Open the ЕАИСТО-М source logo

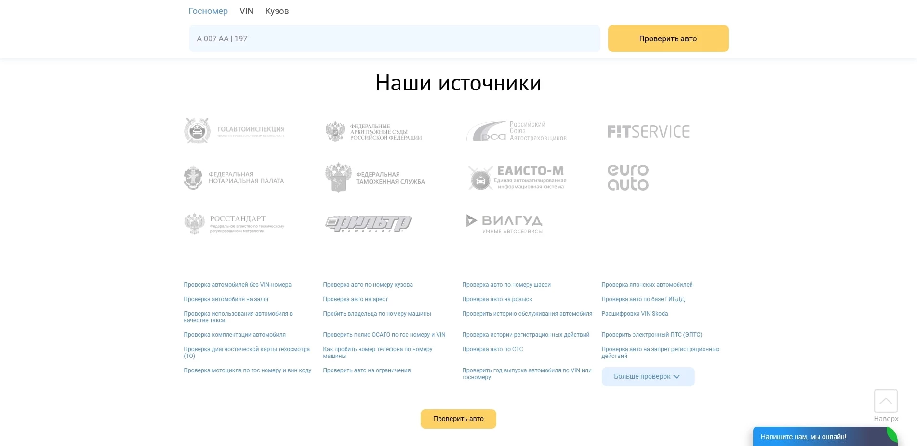[516, 177]
